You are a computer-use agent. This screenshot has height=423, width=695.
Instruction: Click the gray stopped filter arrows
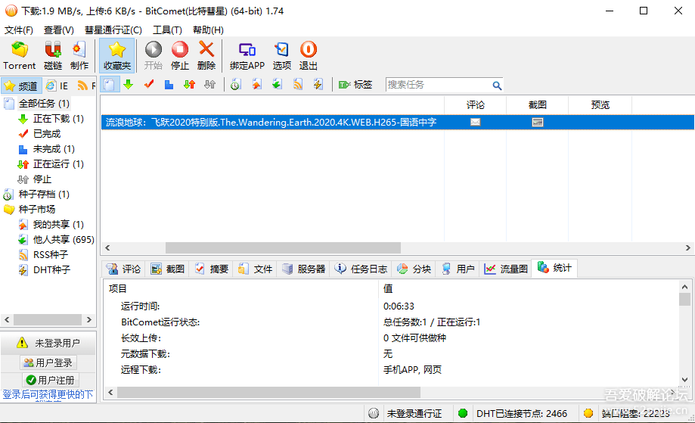[x=209, y=84]
